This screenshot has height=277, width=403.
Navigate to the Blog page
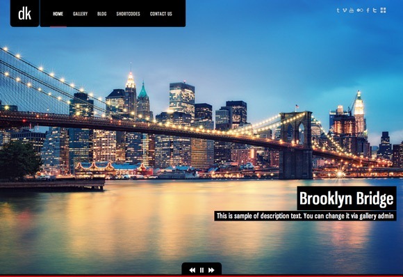[x=101, y=14]
